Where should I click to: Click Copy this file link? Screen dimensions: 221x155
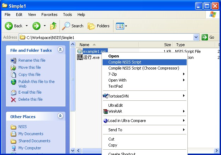point(29,74)
